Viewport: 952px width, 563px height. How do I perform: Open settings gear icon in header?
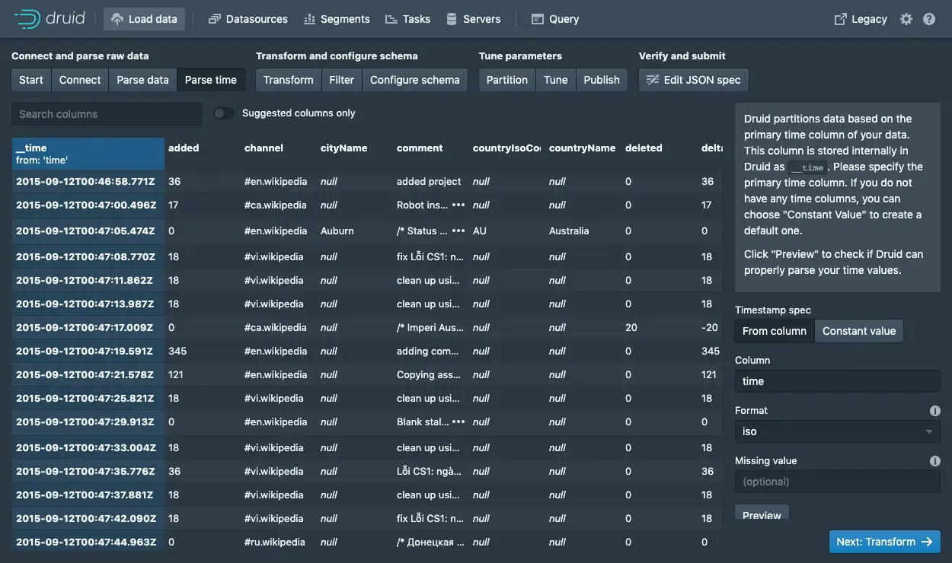(906, 19)
